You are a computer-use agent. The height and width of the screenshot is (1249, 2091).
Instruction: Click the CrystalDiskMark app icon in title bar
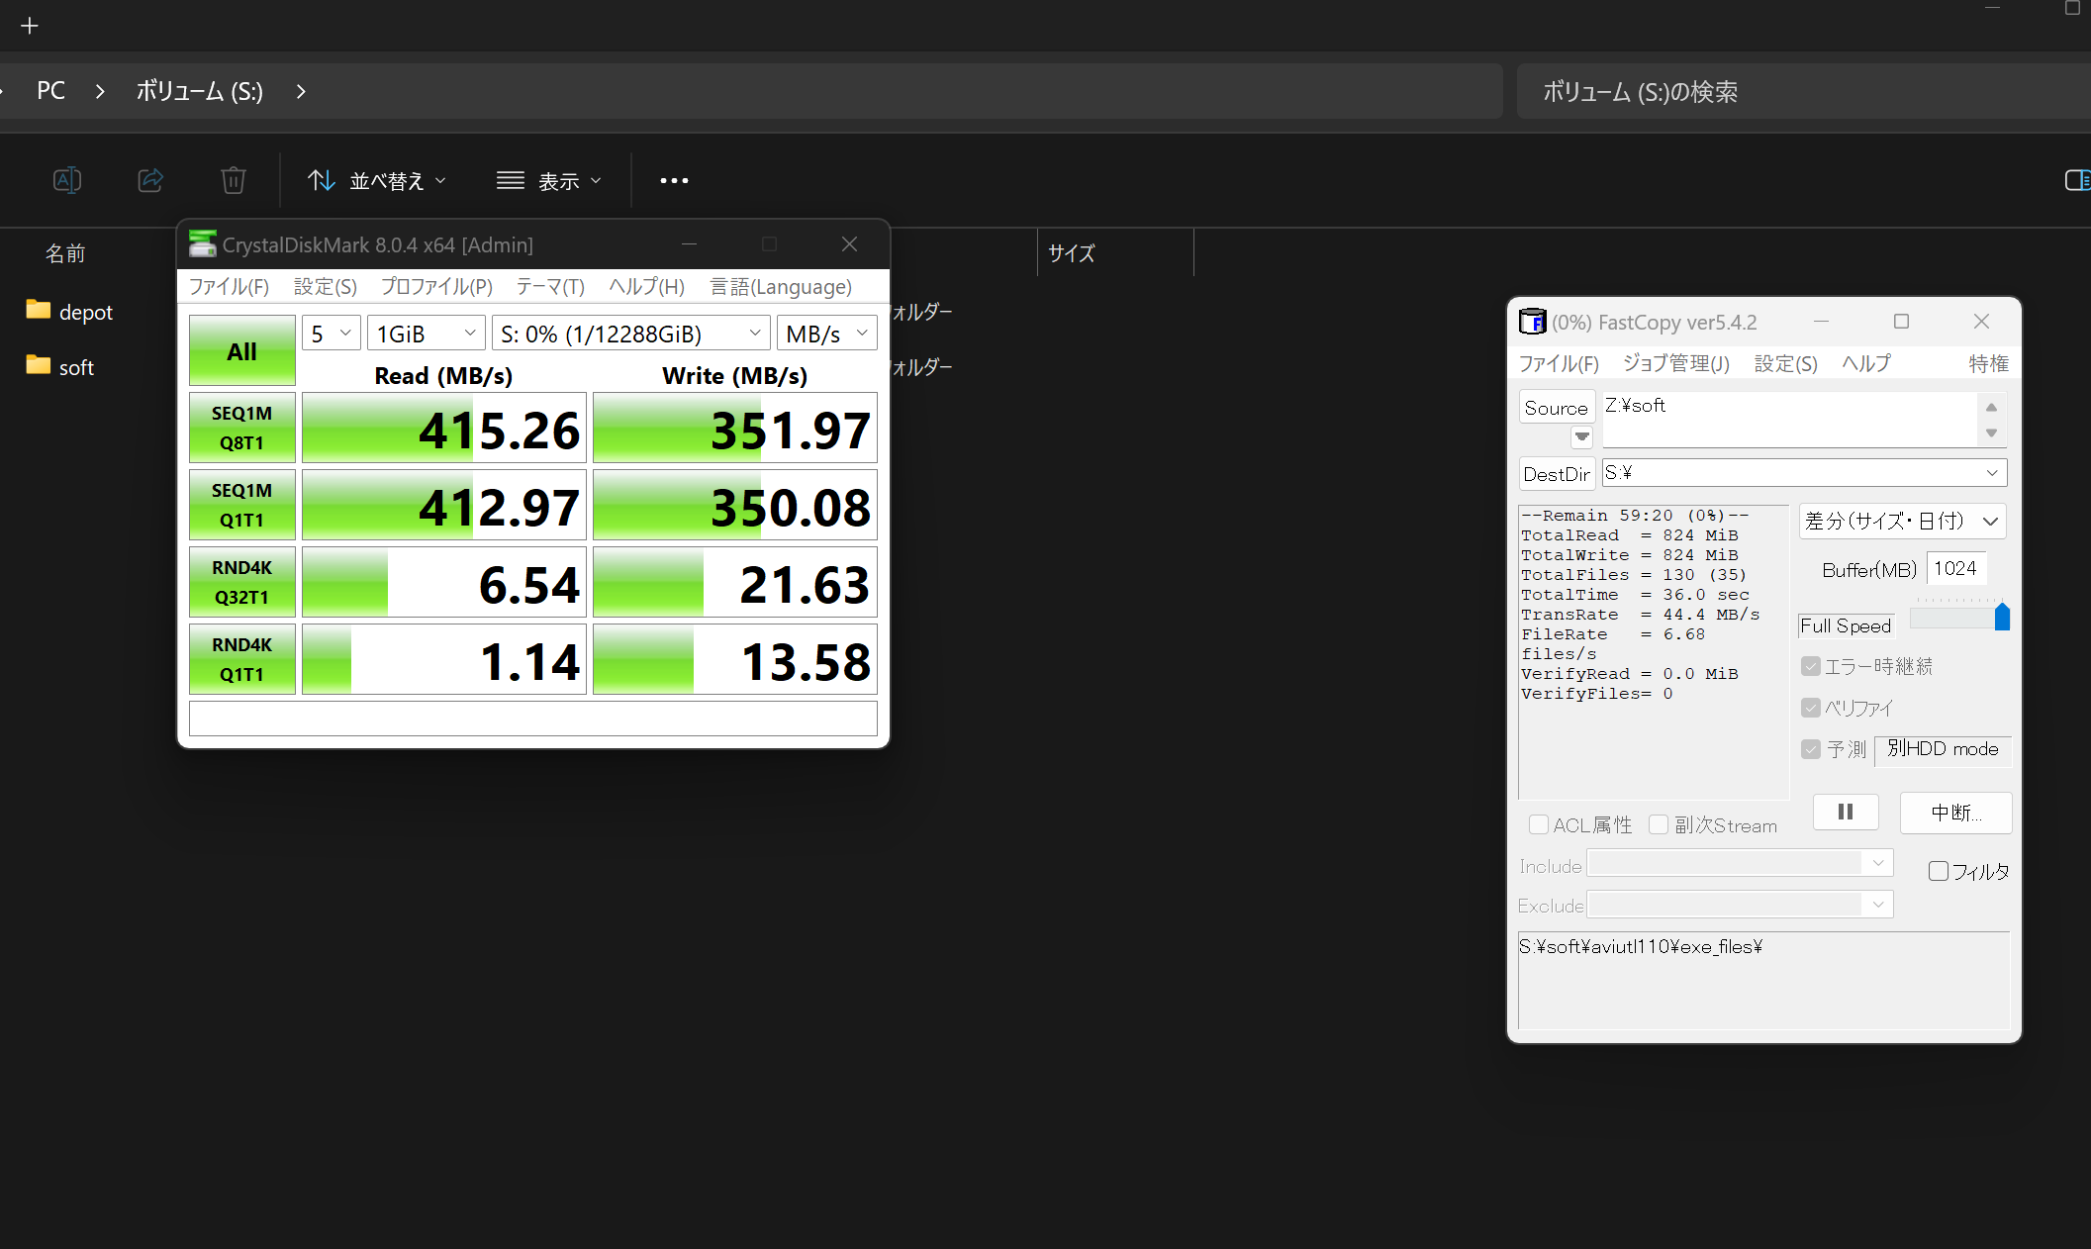202,244
